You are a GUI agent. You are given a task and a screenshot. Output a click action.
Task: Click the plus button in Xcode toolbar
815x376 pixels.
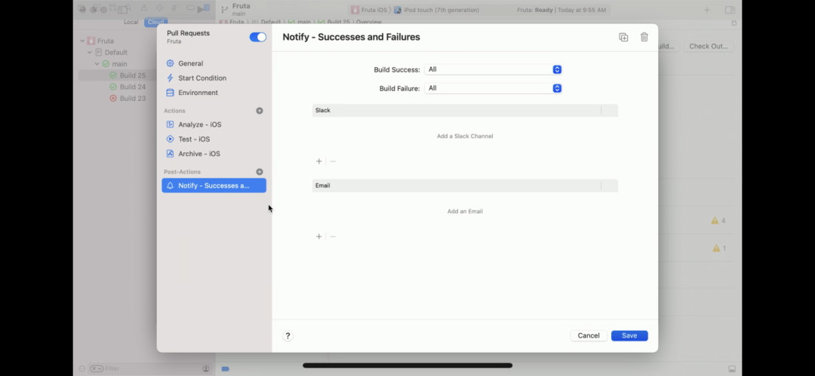tap(707, 10)
